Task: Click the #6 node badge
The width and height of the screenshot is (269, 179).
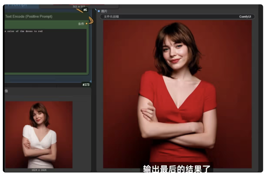Action: 85,10
